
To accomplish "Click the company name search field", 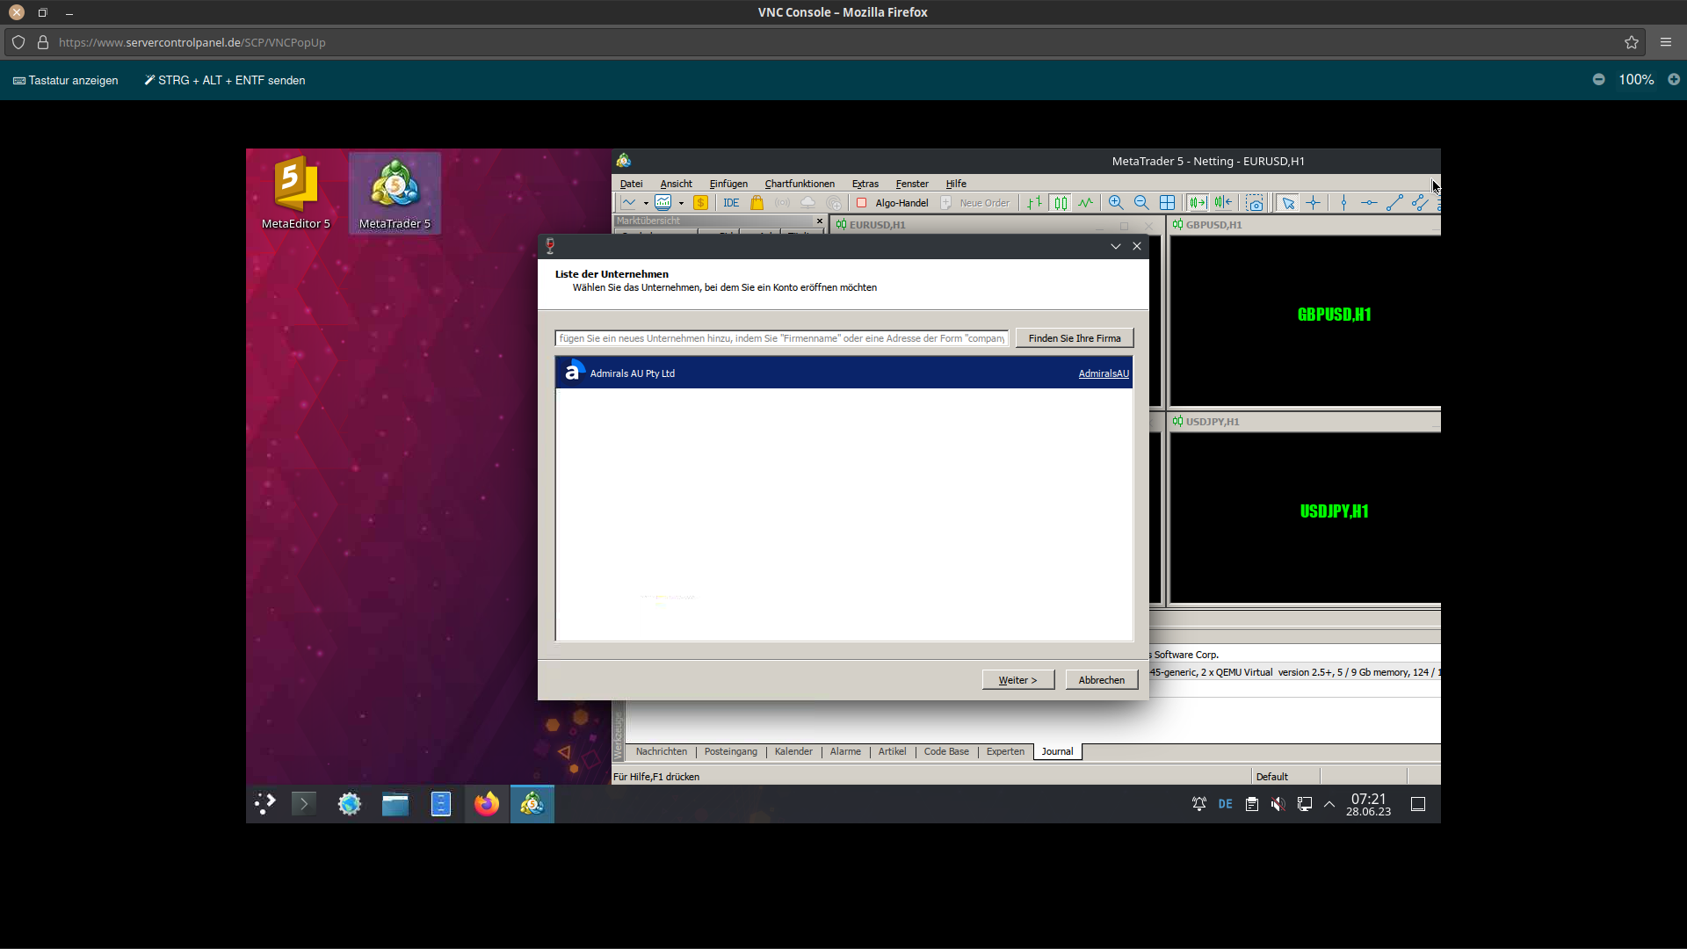I will pyautogui.click(x=781, y=338).
